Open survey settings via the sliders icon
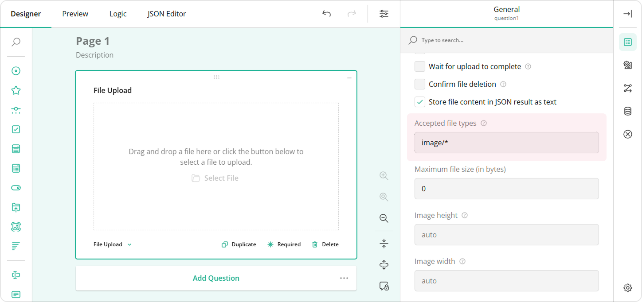 [x=383, y=14]
